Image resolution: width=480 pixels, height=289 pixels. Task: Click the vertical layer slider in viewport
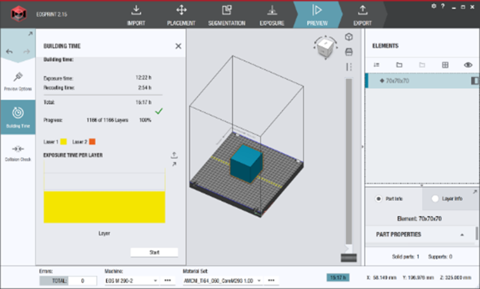click(x=349, y=159)
